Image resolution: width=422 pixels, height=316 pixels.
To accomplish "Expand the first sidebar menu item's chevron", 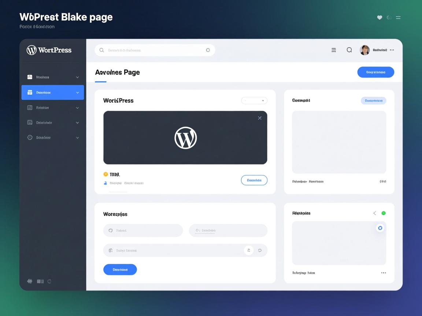I will [77, 77].
